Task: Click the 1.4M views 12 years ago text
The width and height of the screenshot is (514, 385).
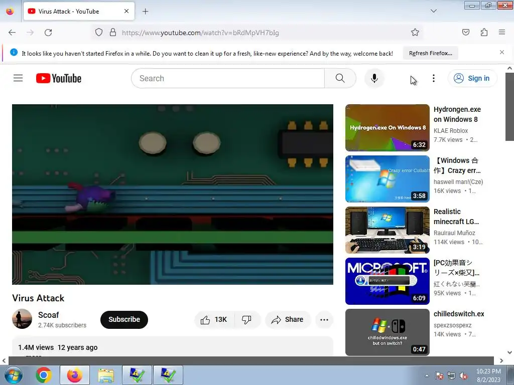Action: pyautogui.click(x=58, y=347)
